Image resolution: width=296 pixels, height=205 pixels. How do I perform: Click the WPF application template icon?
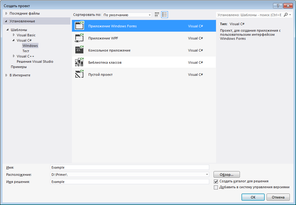[79, 38]
